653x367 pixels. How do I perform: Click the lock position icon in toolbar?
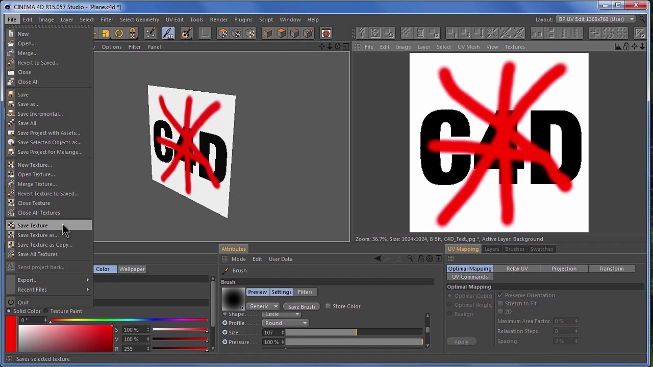tap(133, 33)
